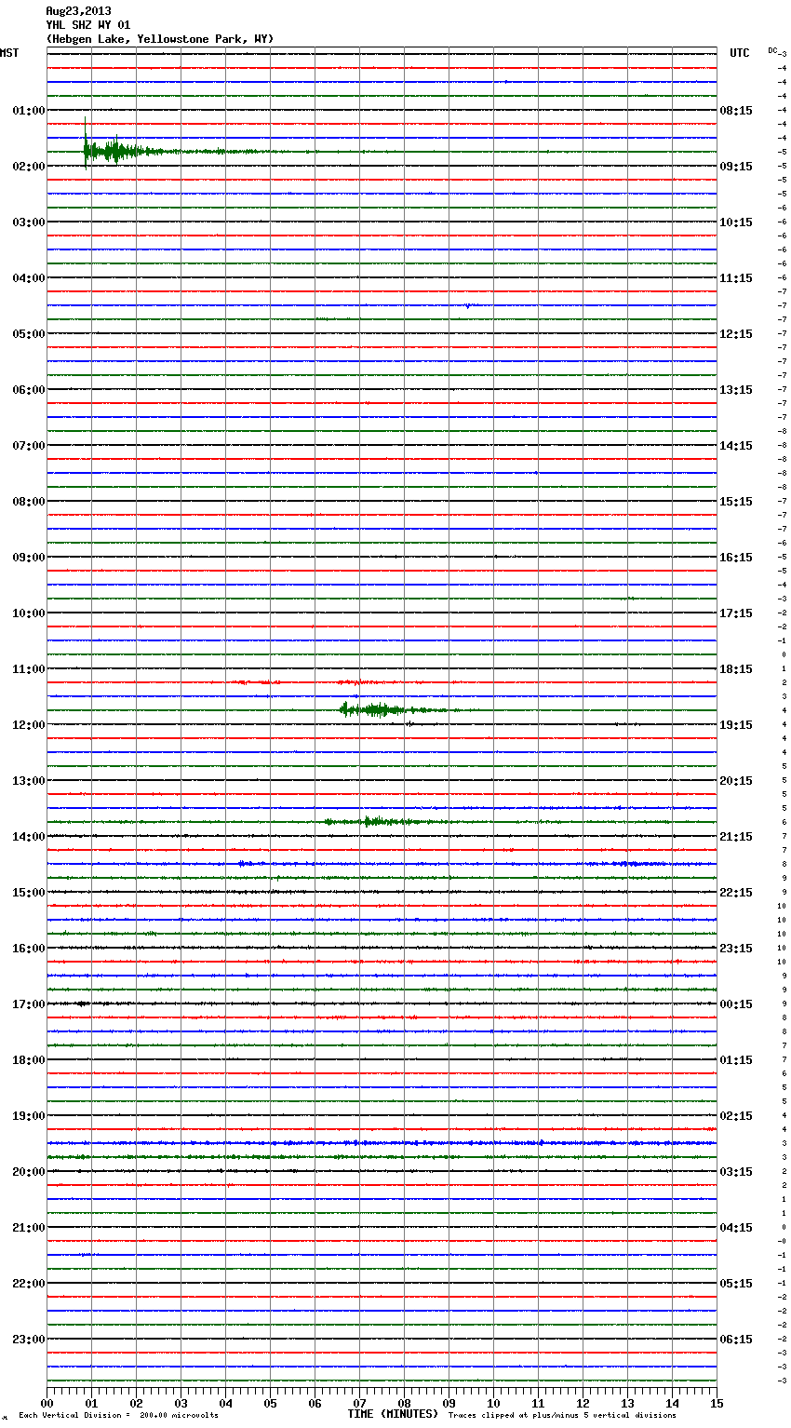Click the 19:15 UTC time label
This screenshot has height=1428, width=791.
[x=736, y=725]
